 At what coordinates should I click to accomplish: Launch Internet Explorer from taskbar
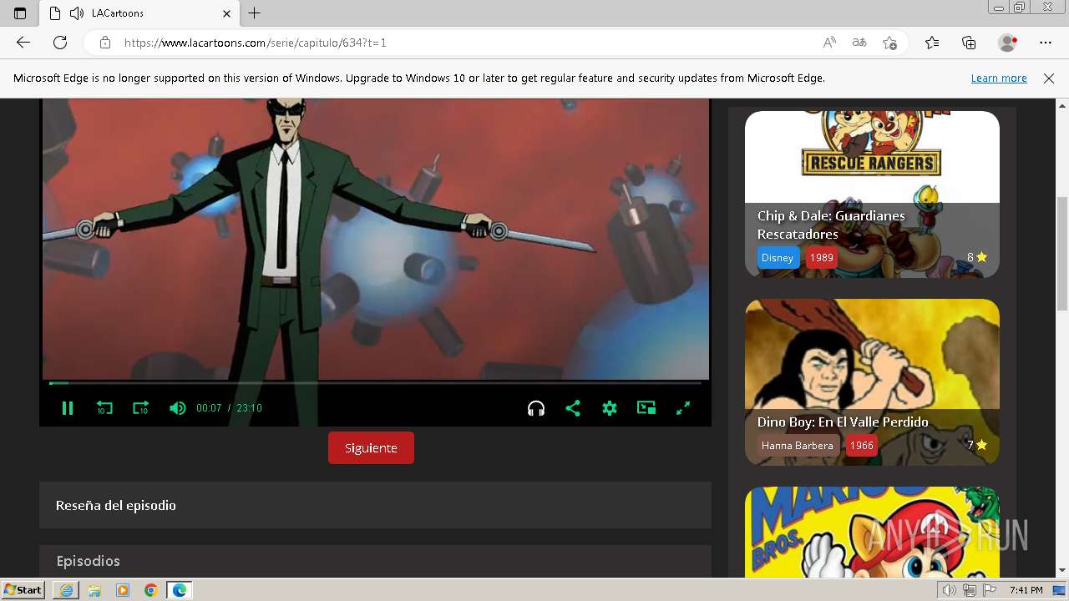click(x=66, y=590)
